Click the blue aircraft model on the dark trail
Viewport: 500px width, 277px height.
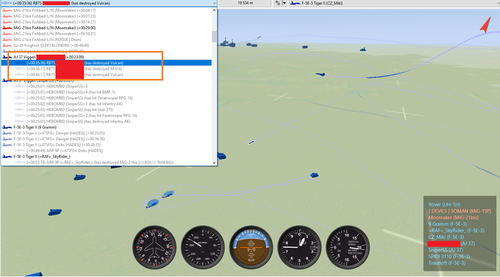click(x=320, y=74)
